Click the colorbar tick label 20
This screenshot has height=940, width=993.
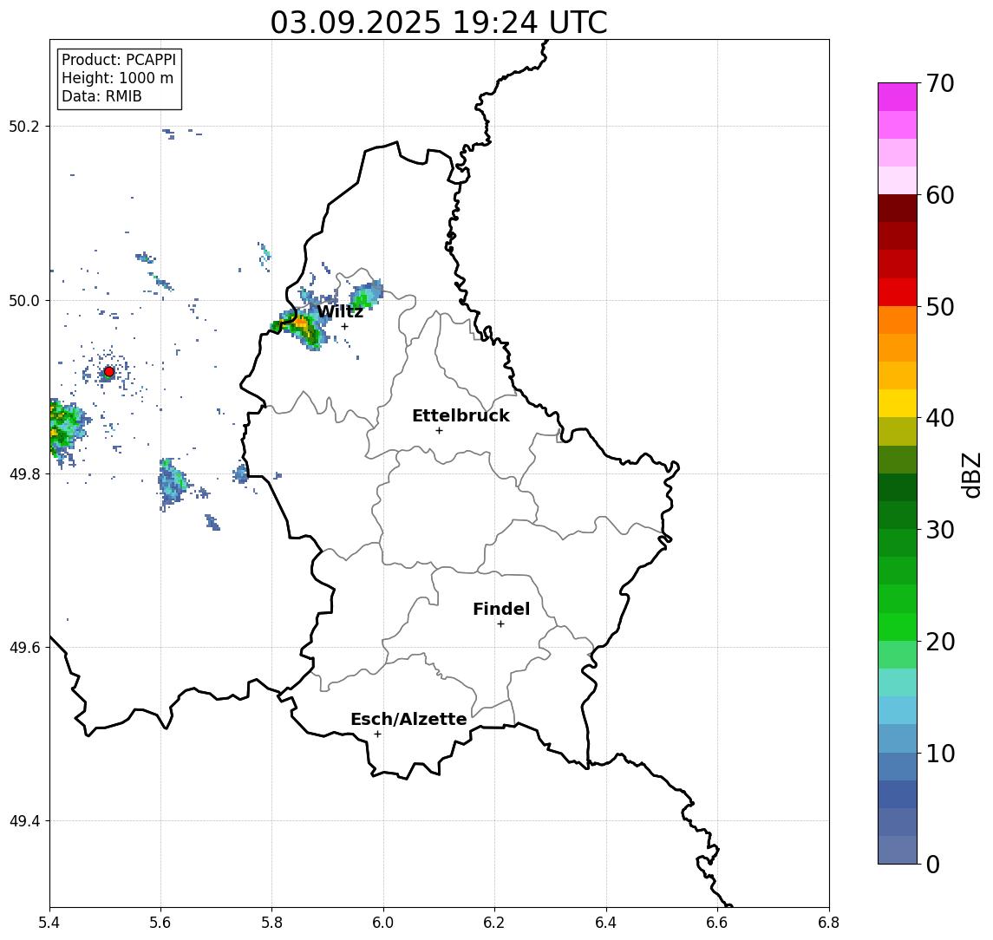coord(940,641)
